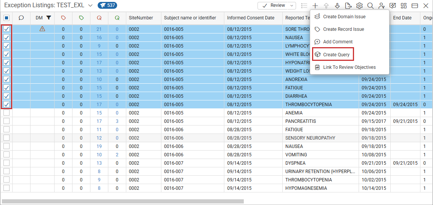Open the add (plus) actions menu
Image resolution: width=433 pixels, height=205 pixels.
point(315,5)
